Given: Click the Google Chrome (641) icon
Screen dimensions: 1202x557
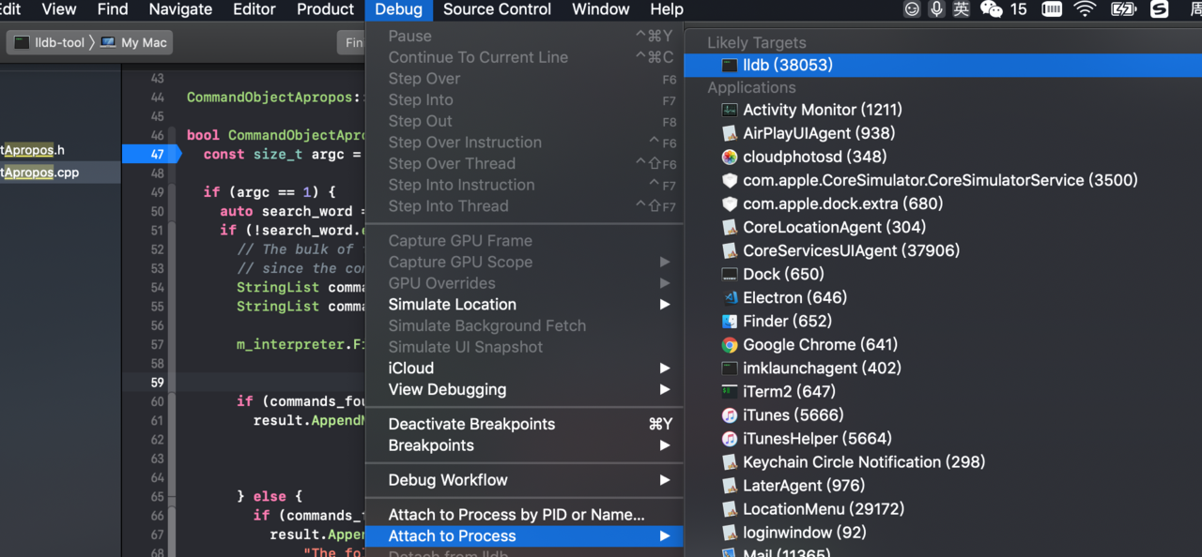Looking at the screenshot, I should (x=730, y=344).
